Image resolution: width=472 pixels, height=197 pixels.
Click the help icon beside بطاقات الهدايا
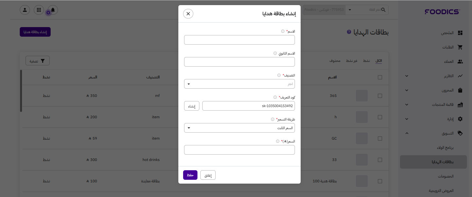click(349, 32)
